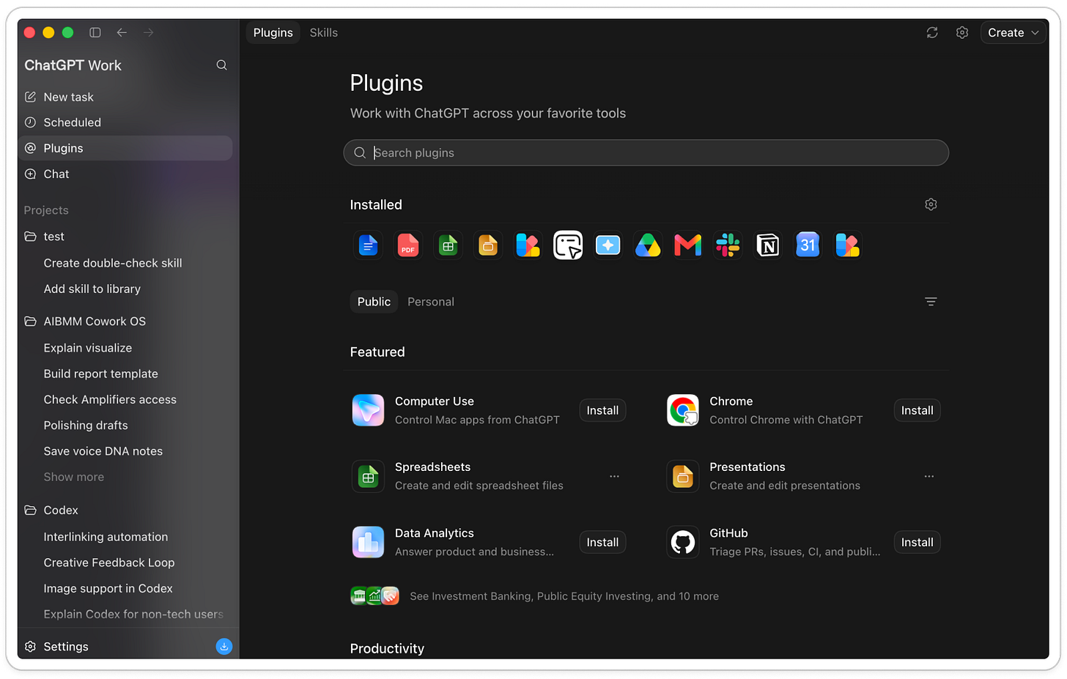The height and width of the screenshot is (679, 1067).
Task: Open the Check Amplifiers access task
Action: click(110, 399)
